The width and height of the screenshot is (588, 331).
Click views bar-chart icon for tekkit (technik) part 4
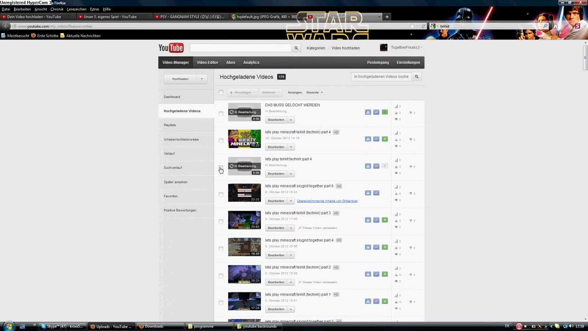[396, 133]
